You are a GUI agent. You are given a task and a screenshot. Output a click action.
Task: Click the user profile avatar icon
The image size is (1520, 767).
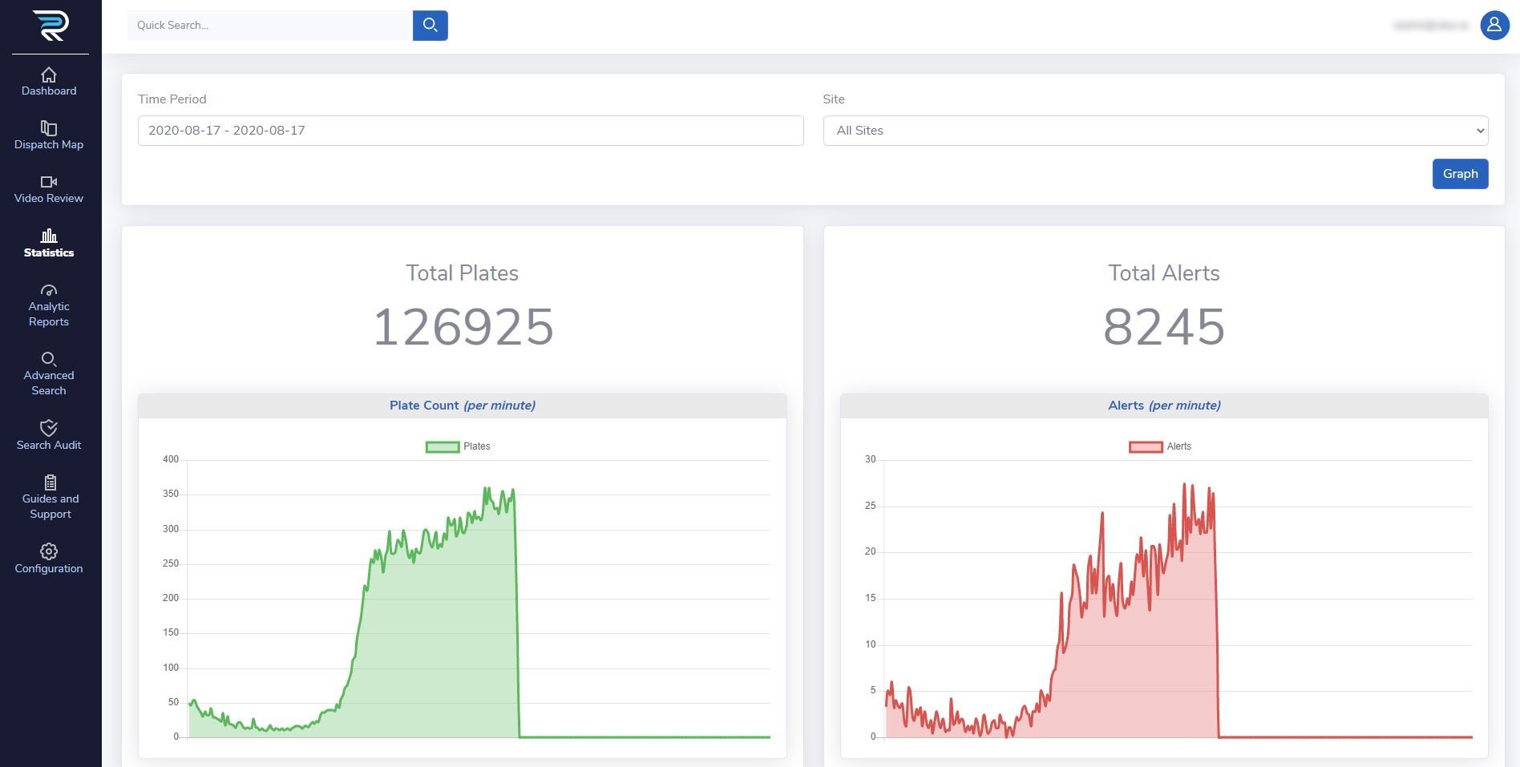(1494, 26)
